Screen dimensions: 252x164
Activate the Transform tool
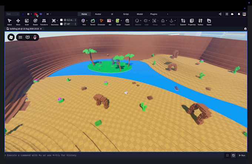tap(44, 22)
